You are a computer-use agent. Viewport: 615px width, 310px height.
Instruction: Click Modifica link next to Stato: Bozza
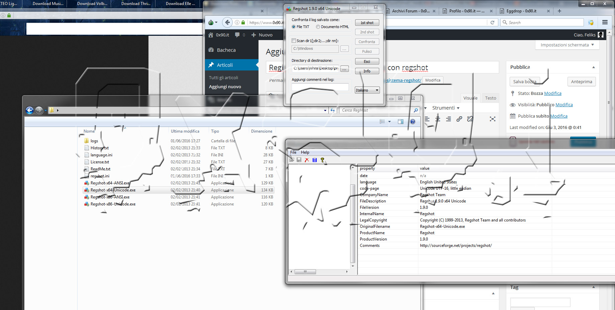(552, 93)
